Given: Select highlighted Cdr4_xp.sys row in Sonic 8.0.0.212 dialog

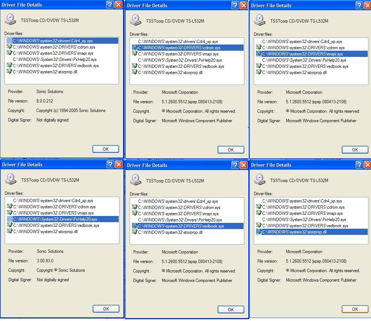Looking at the screenshot, I should [62, 40].
